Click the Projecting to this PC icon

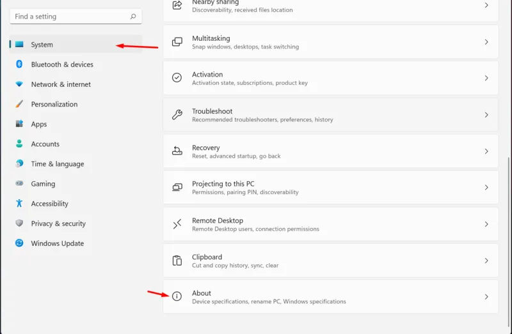click(x=177, y=187)
